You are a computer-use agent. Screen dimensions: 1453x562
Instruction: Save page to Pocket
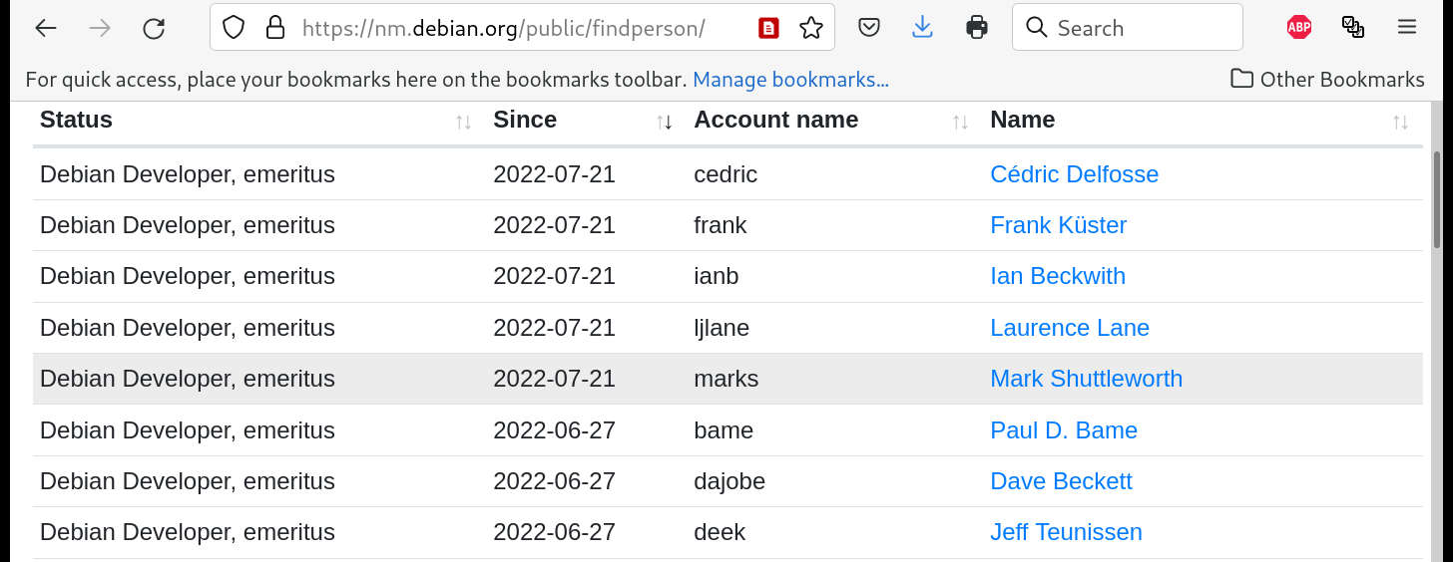[869, 28]
